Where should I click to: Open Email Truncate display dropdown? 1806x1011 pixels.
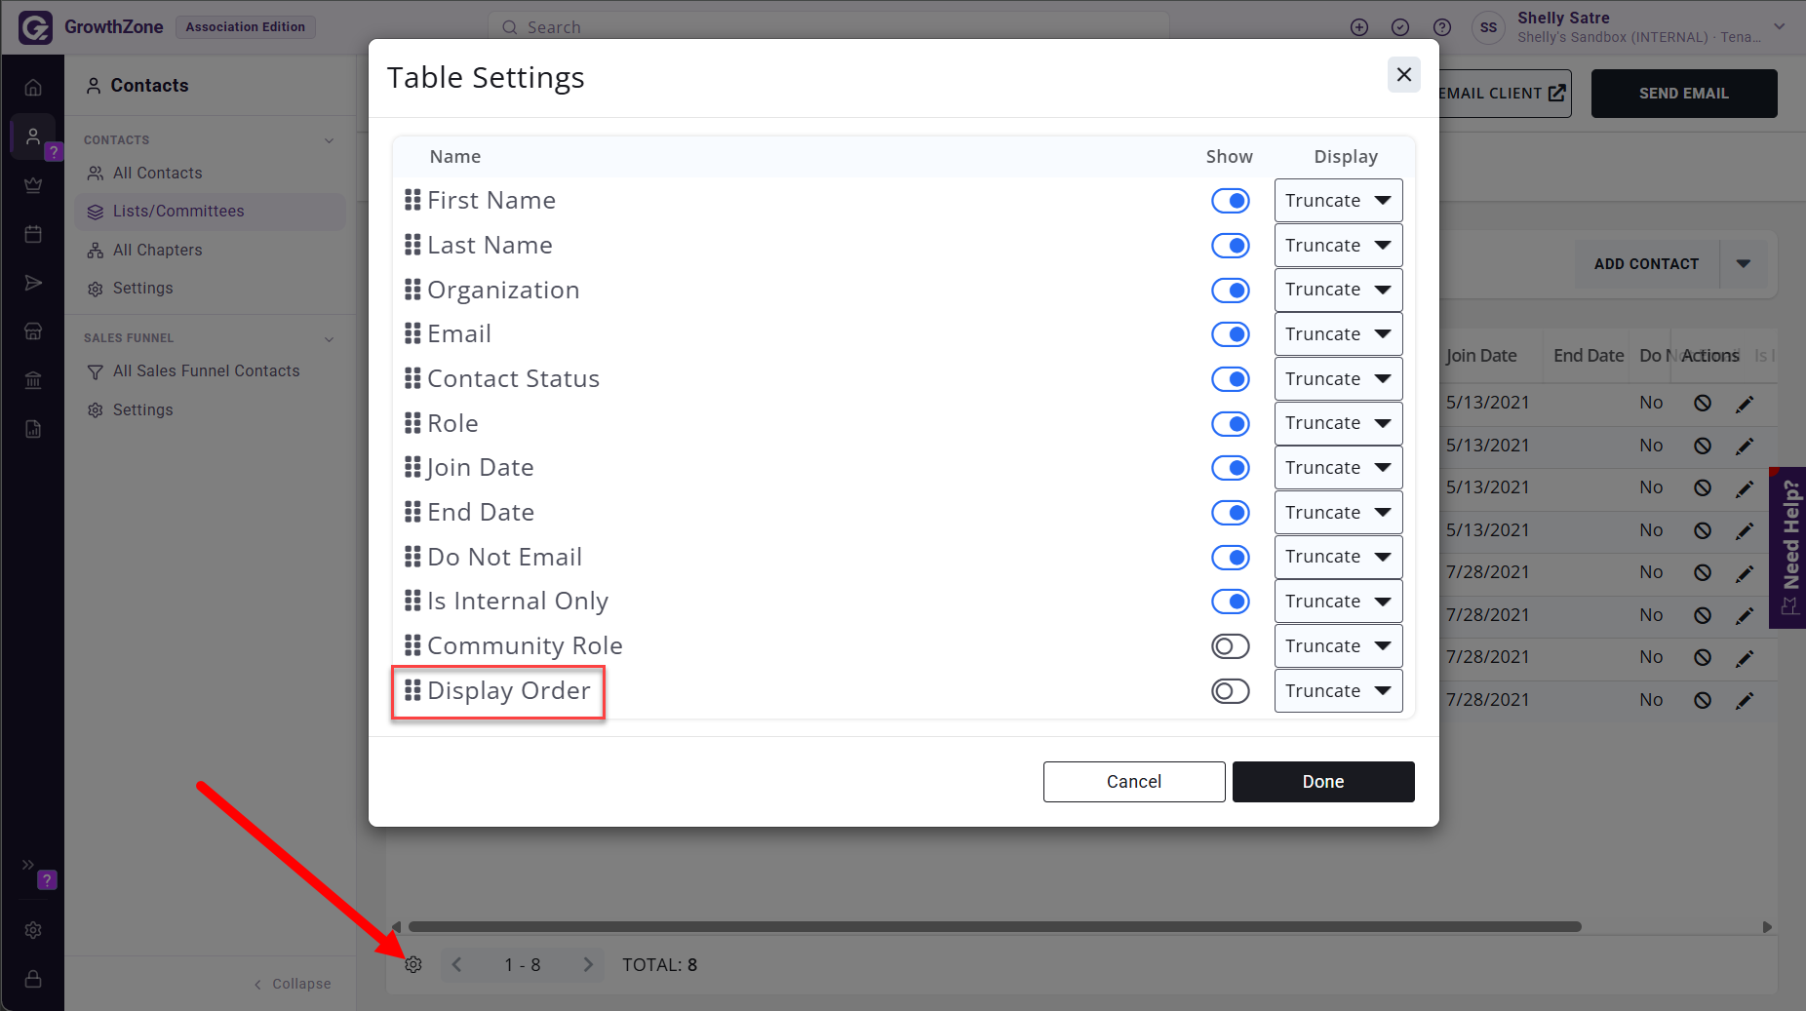click(x=1338, y=334)
